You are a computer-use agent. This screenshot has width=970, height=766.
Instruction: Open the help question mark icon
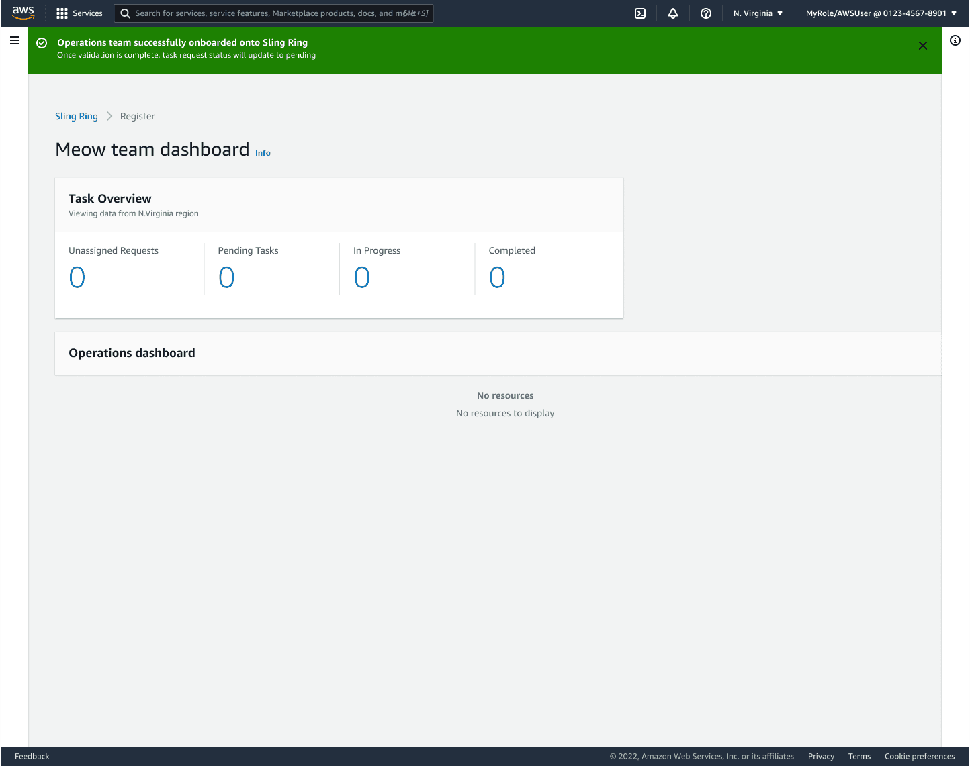[706, 13]
